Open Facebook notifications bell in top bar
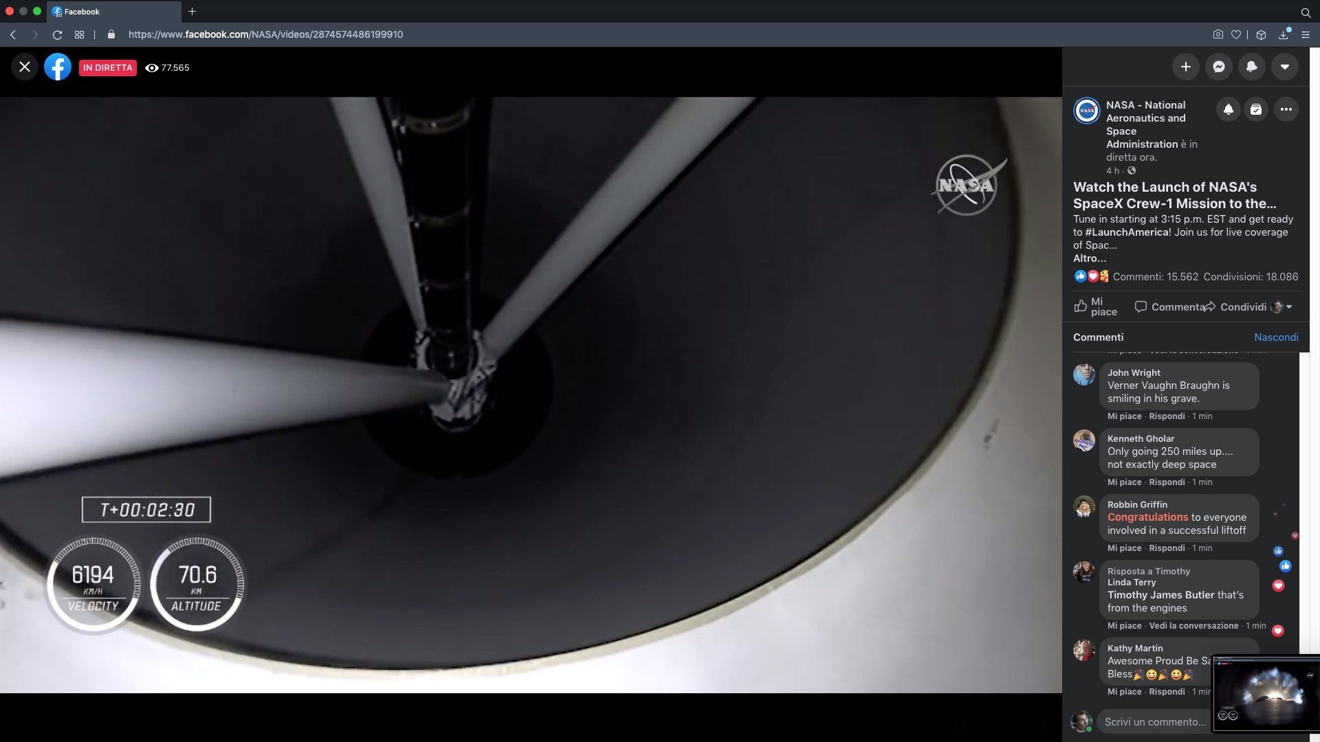The height and width of the screenshot is (742, 1320). click(1251, 67)
